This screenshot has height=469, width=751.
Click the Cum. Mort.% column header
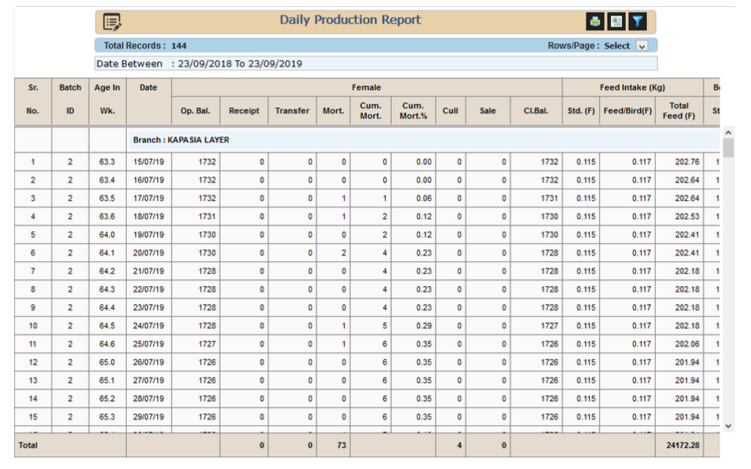[413, 111]
